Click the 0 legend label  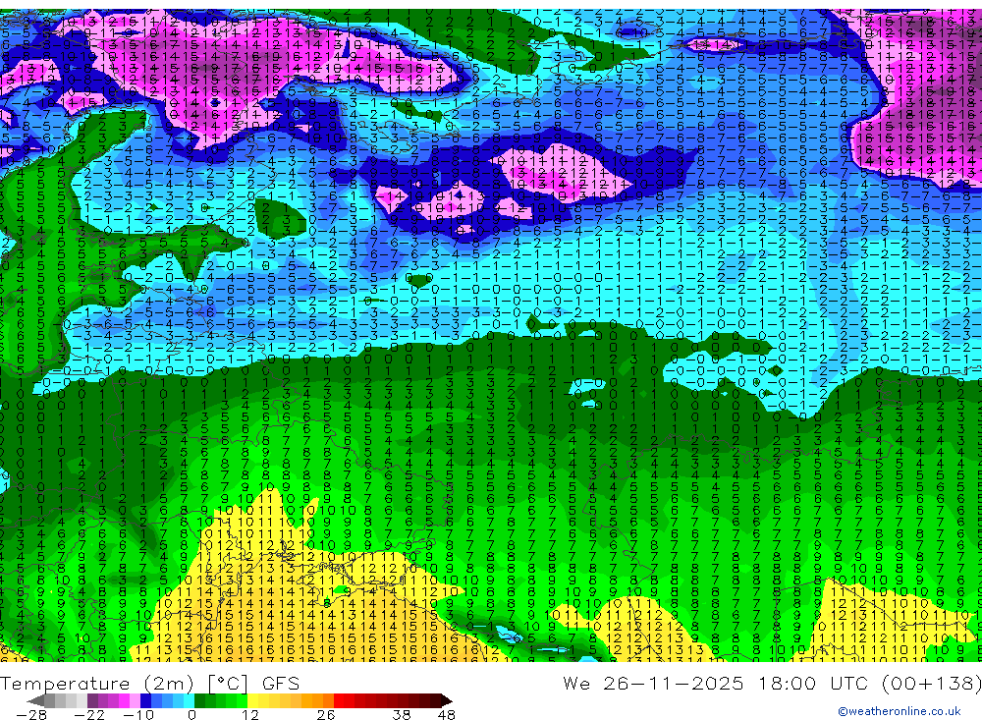[x=191, y=715]
